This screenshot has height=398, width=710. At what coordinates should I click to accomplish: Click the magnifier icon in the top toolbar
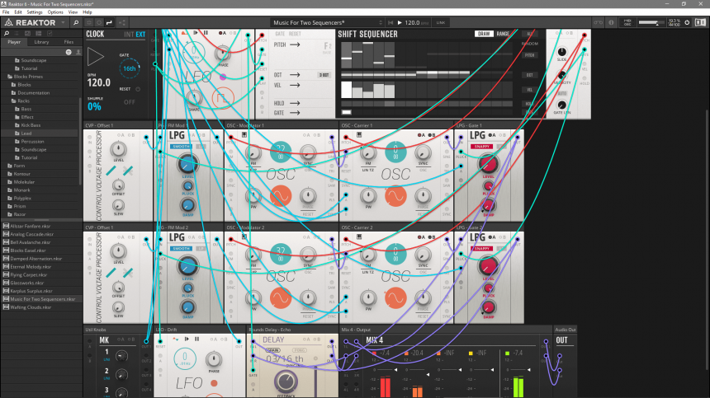click(76, 22)
